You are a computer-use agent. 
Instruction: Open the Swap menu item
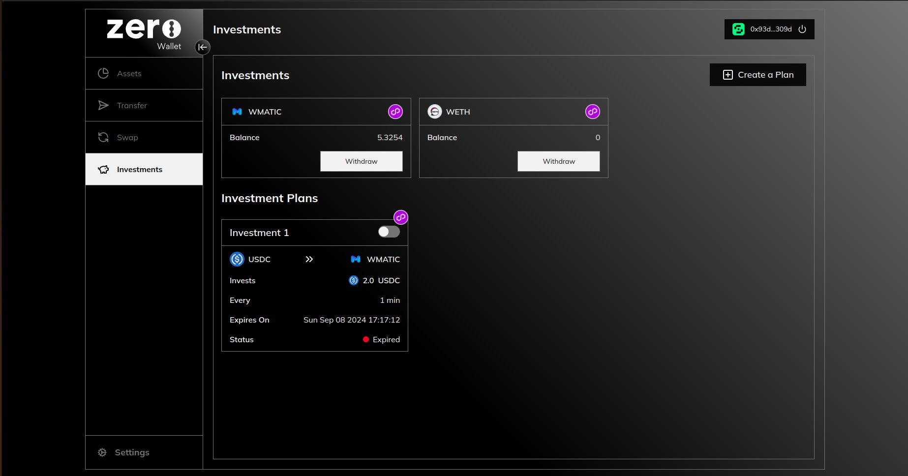click(144, 137)
